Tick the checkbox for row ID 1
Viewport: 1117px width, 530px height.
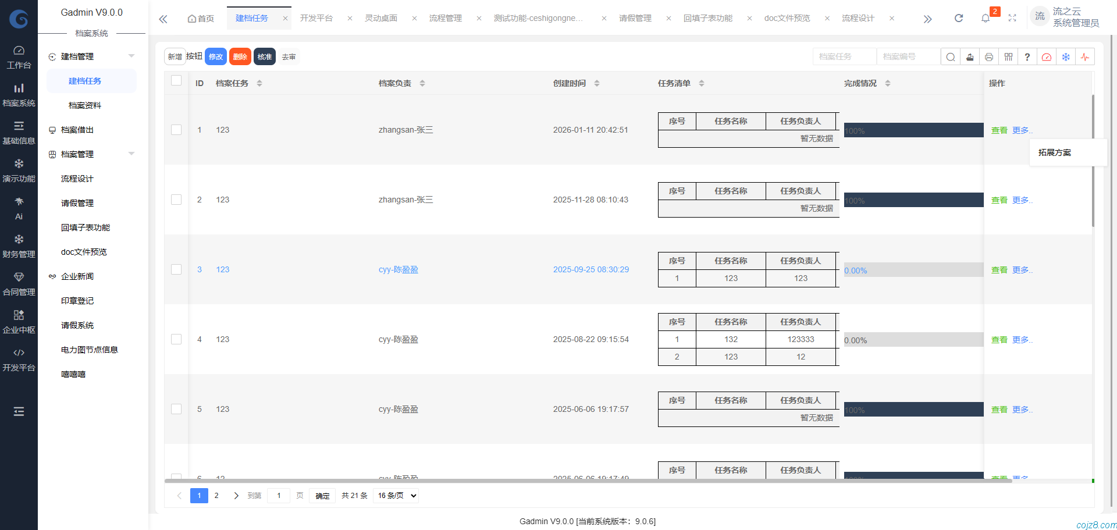coord(176,130)
